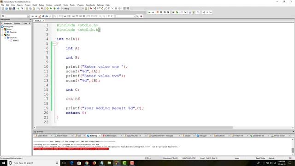Open the Search menu
The width and height of the screenshot is (295, 166).
coord(20,5)
